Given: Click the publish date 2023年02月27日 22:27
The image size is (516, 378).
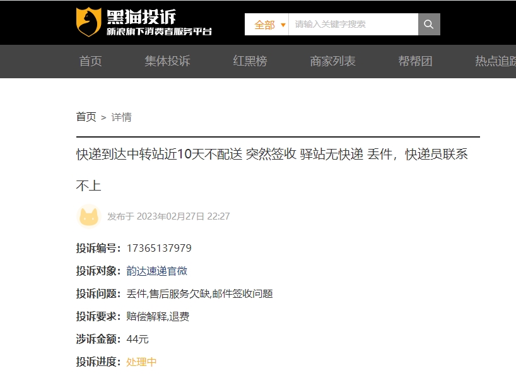Looking at the screenshot, I should click(x=184, y=216).
